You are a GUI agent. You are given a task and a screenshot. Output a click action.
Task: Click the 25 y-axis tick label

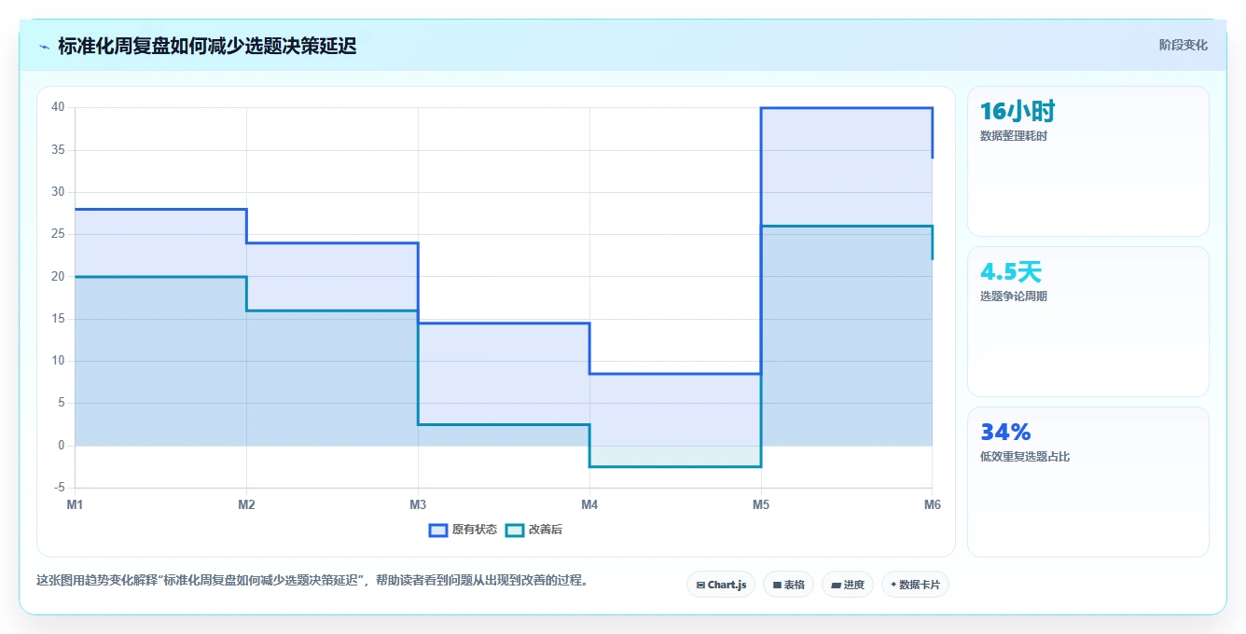(x=58, y=234)
